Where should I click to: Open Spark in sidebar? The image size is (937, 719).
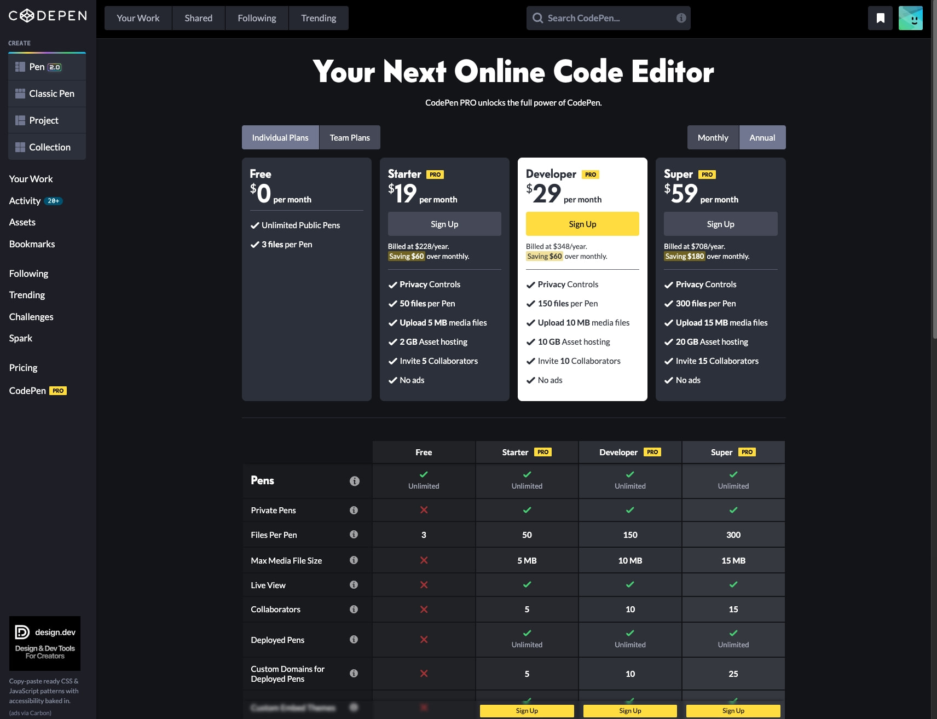20,338
